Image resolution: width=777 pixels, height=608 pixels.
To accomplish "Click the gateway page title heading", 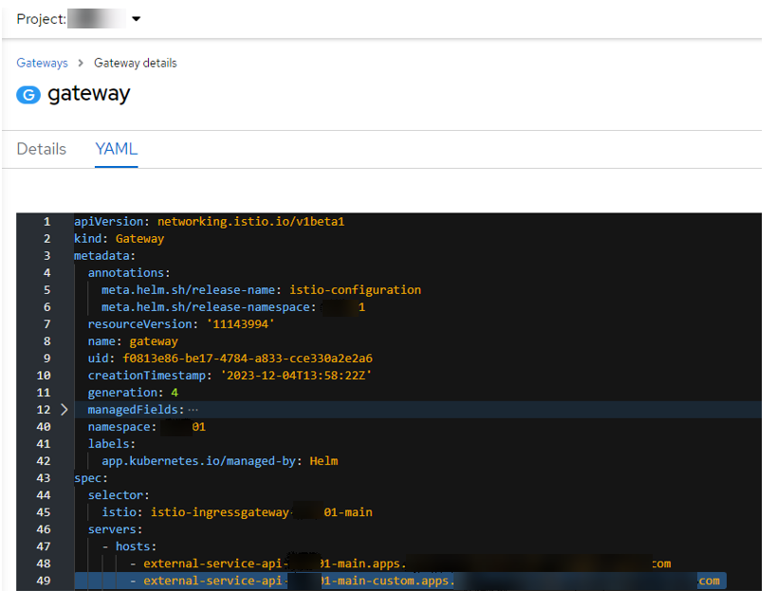I will point(88,94).
